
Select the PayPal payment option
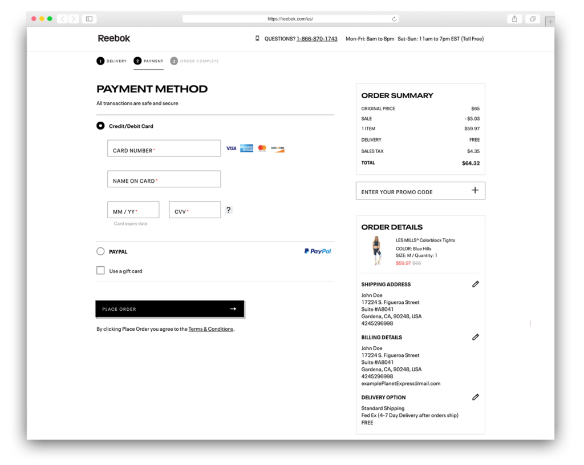[100, 251]
